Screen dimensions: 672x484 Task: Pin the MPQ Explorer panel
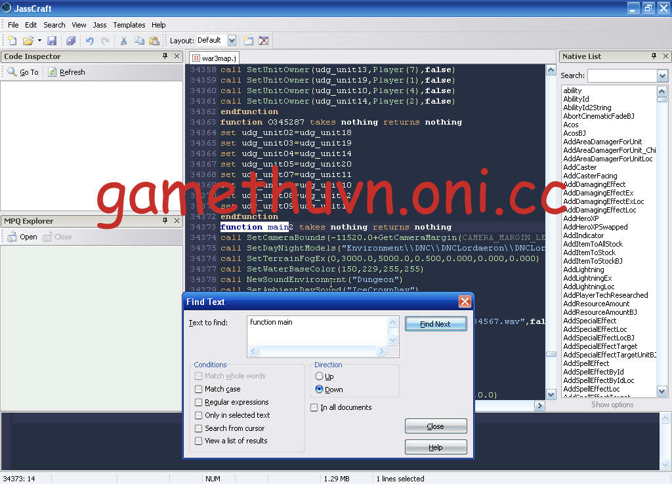click(x=165, y=220)
